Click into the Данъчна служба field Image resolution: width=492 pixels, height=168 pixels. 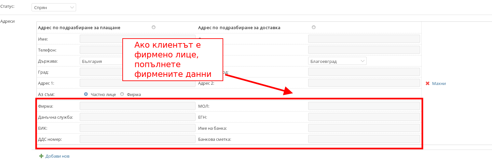tap(137, 117)
